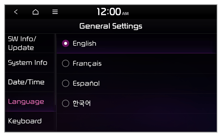Open the Keyboard settings section
The image size is (221, 136).
pyautogui.click(x=29, y=121)
